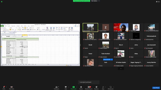Open the Excel File tab
The height and width of the screenshot is (90, 161).
point(2,26)
